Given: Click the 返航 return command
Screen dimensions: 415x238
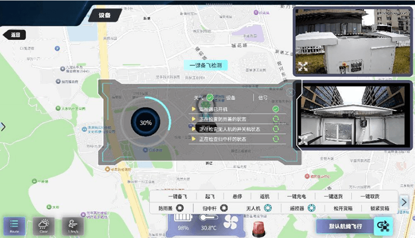Looking at the screenshot, I should coord(265,197).
